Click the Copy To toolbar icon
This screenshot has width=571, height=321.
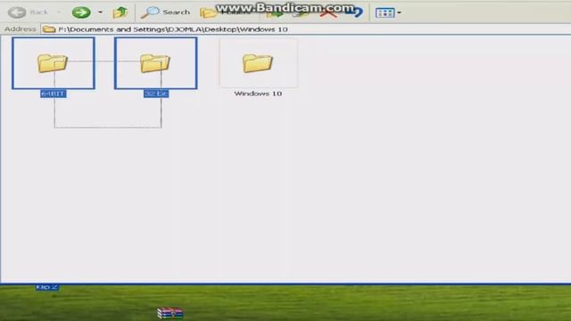301,14
